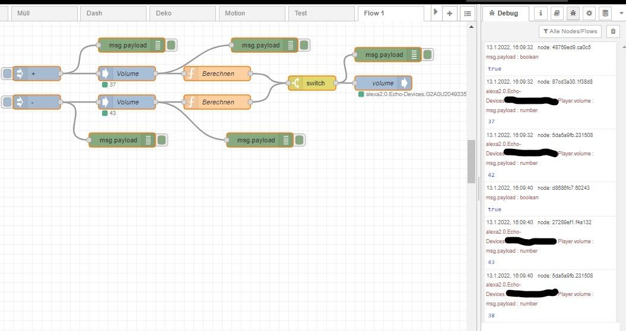
Task: Select the debug message value 37 in the sidebar
Action: point(491,122)
